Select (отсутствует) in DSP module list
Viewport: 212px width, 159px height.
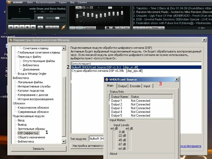tap(136, 64)
